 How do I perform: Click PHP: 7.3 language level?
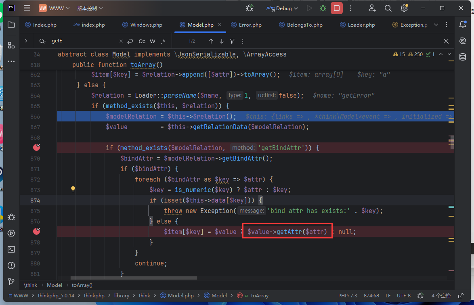coord(347,296)
